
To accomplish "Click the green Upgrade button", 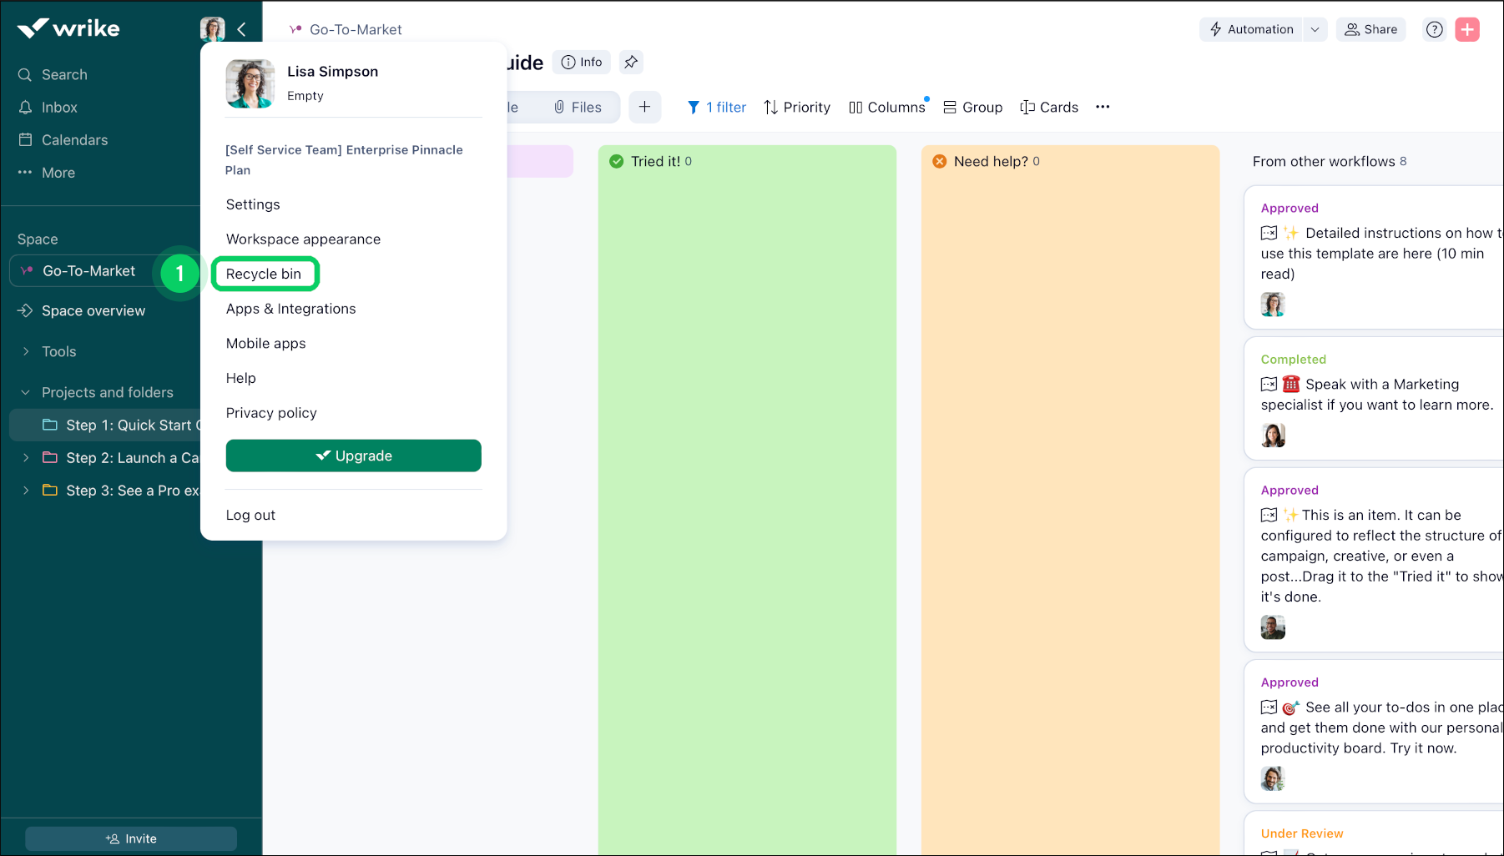I will pyautogui.click(x=353, y=456).
